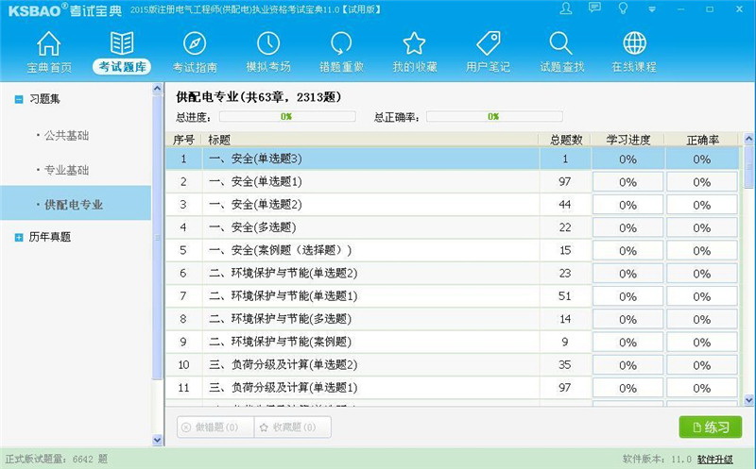Click the KSBAO 考试宝典 logo

[x=65, y=10]
